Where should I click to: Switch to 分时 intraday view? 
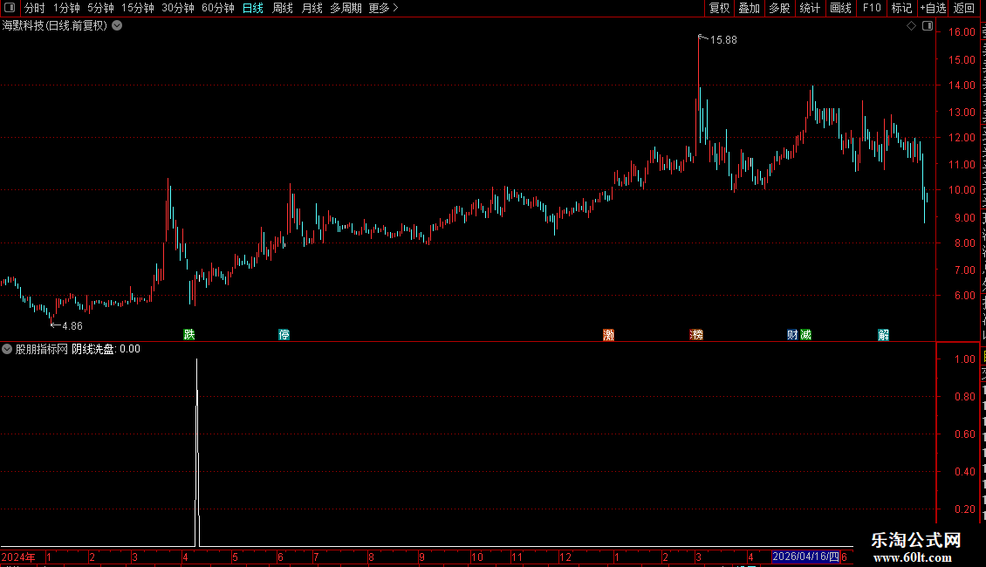click(35, 8)
